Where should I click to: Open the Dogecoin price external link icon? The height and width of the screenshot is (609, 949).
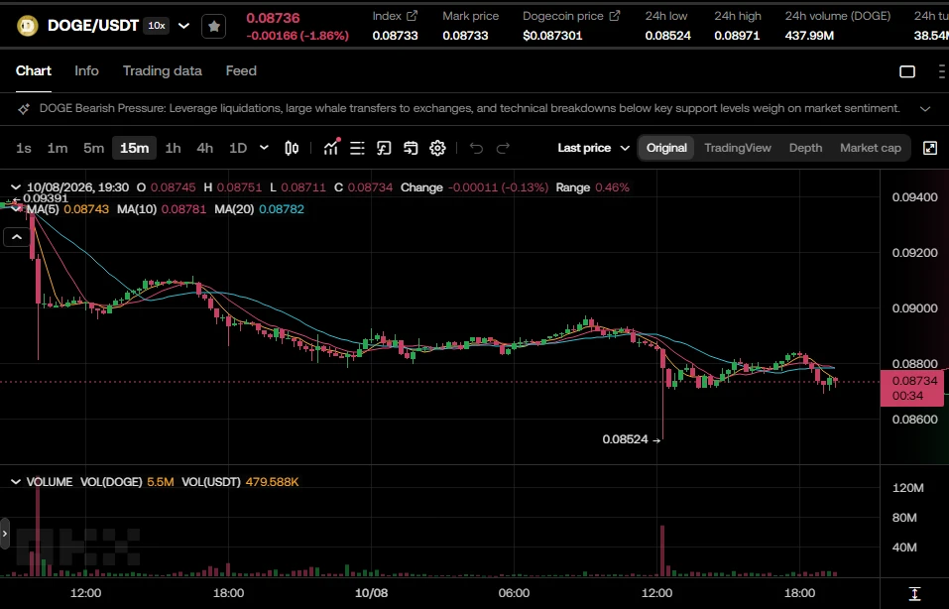tap(614, 16)
